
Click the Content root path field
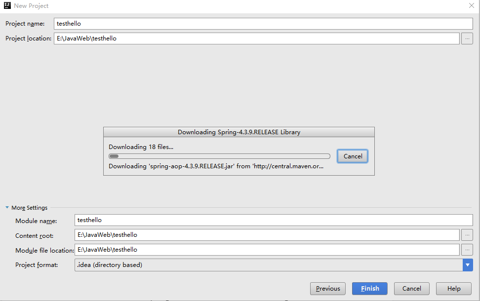(267, 235)
